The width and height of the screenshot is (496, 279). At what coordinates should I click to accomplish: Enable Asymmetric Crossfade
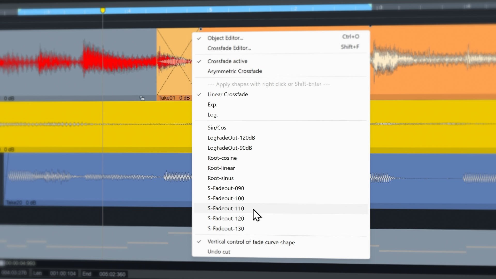coord(235,71)
